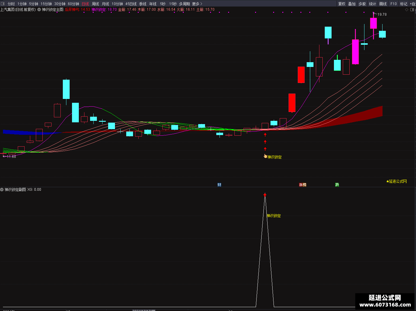Click the 涨榜 marker icon on chart
The width and height of the screenshot is (416, 311).
303,185
